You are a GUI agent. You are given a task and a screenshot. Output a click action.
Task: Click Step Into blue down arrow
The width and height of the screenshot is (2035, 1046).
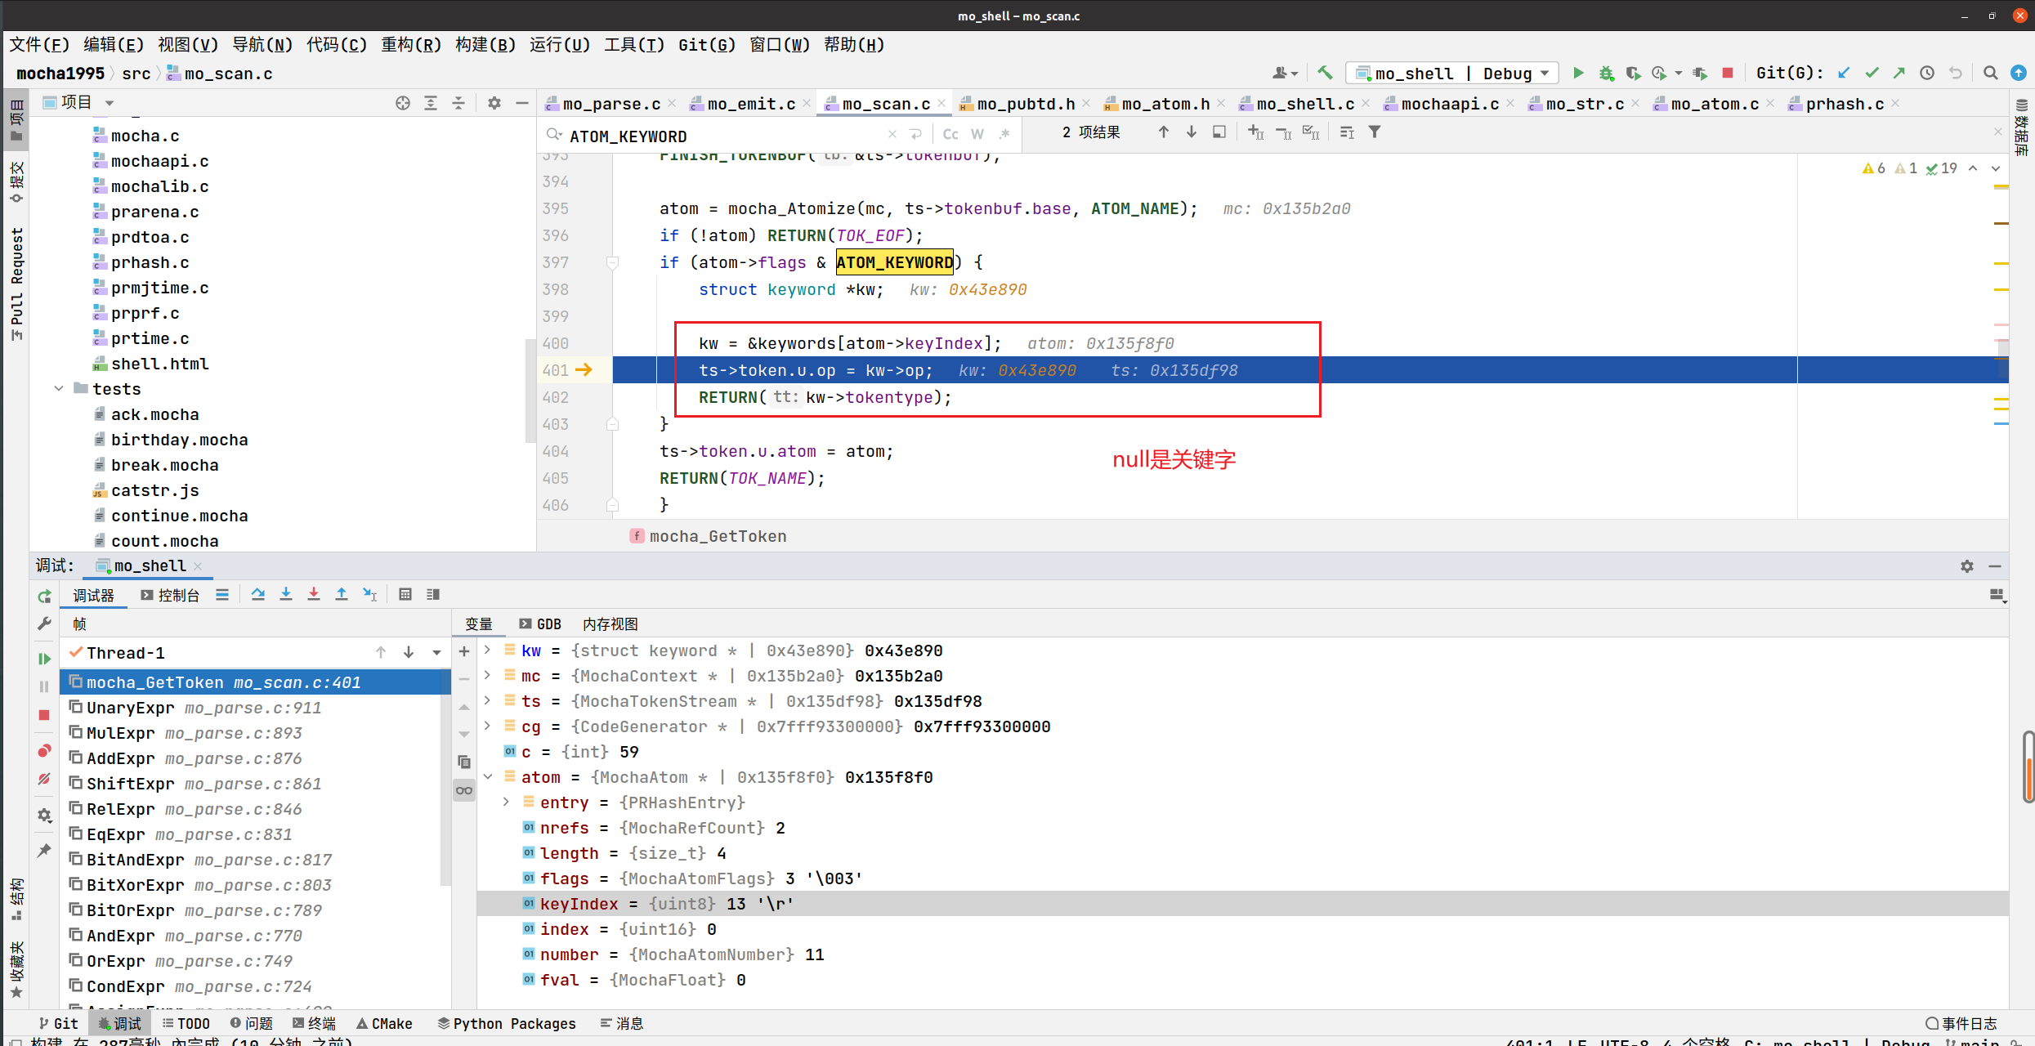tap(286, 595)
